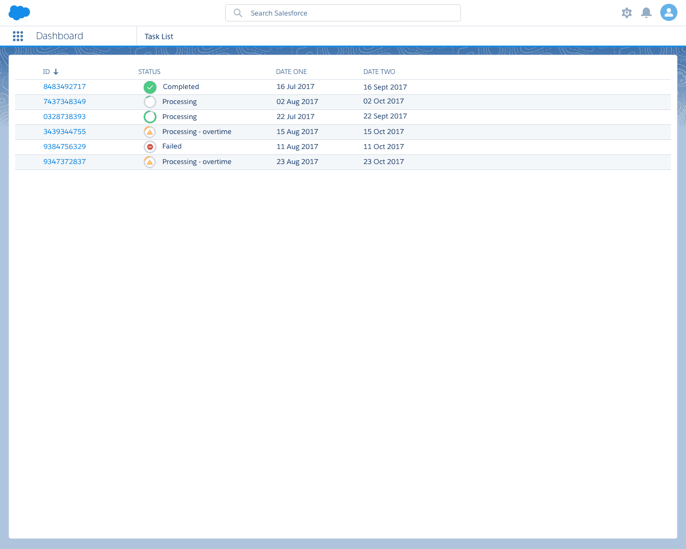
Task: Click the red Failed status icon
Action: coord(150,147)
